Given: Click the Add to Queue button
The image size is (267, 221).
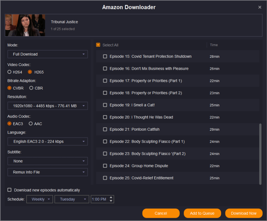Looking at the screenshot, I should click(x=202, y=213).
